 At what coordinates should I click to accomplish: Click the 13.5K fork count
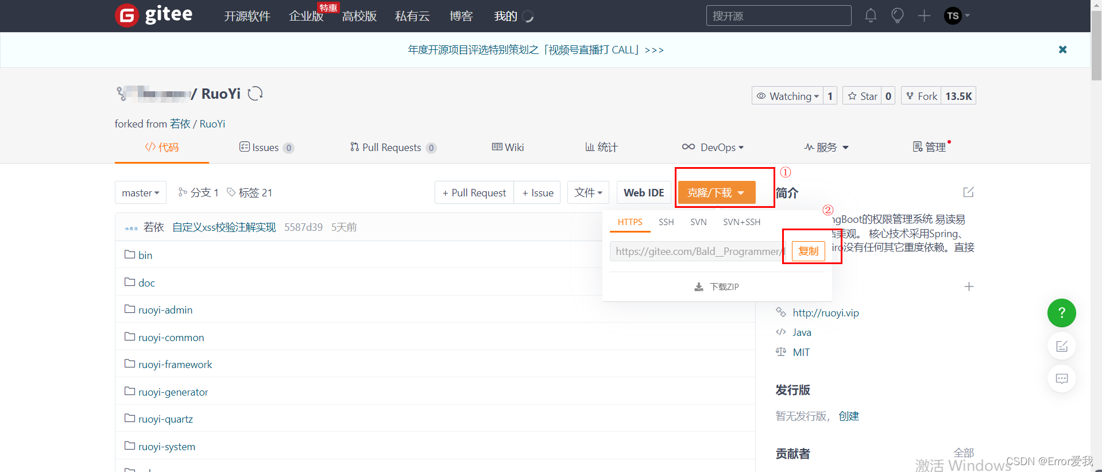point(958,96)
